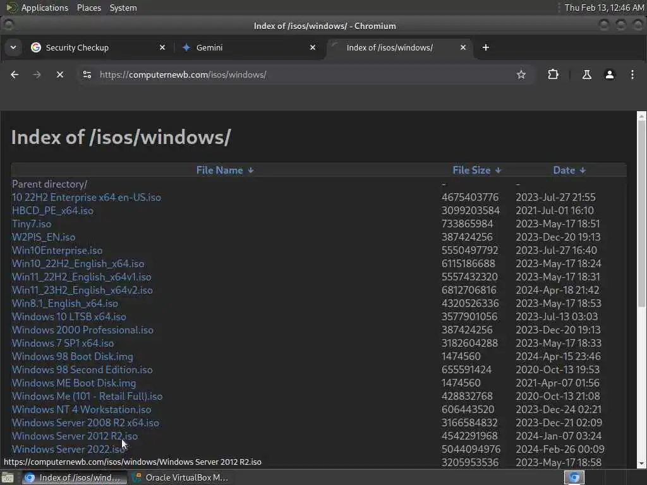The width and height of the screenshot is (647, 485).
Task: Close the Index of /isos/windows/ tab
Action: click(x=463, y=47)
